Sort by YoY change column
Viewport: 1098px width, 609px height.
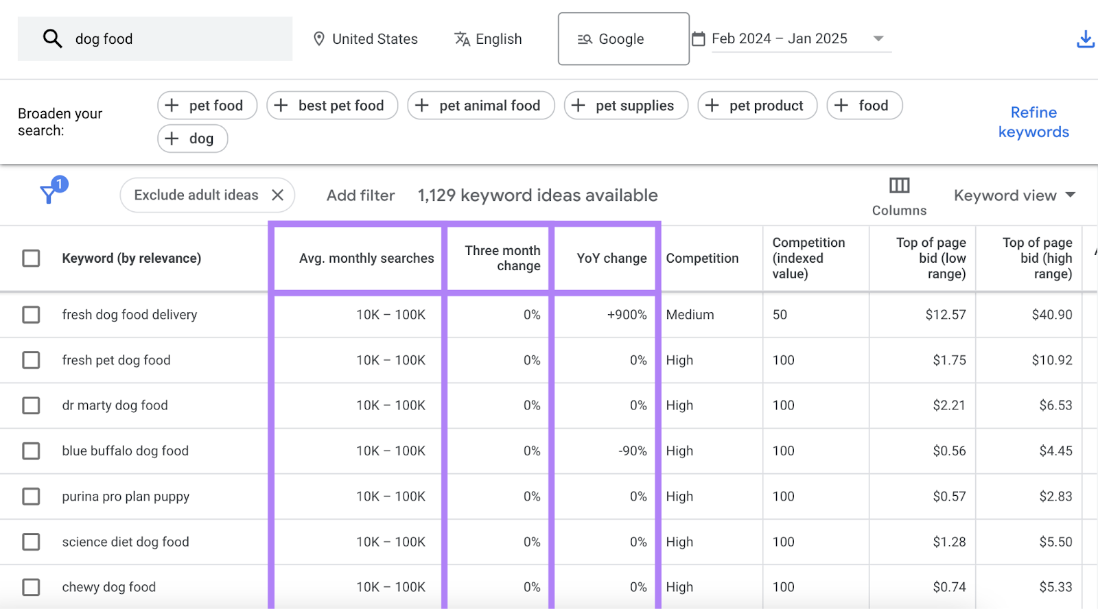(611, 259)
